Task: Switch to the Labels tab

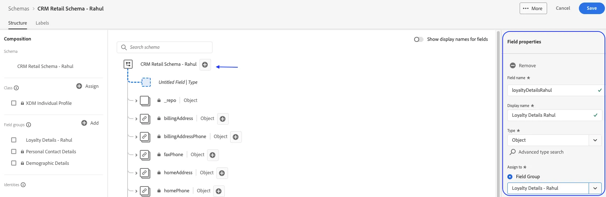Action: [x=42, y=23]
